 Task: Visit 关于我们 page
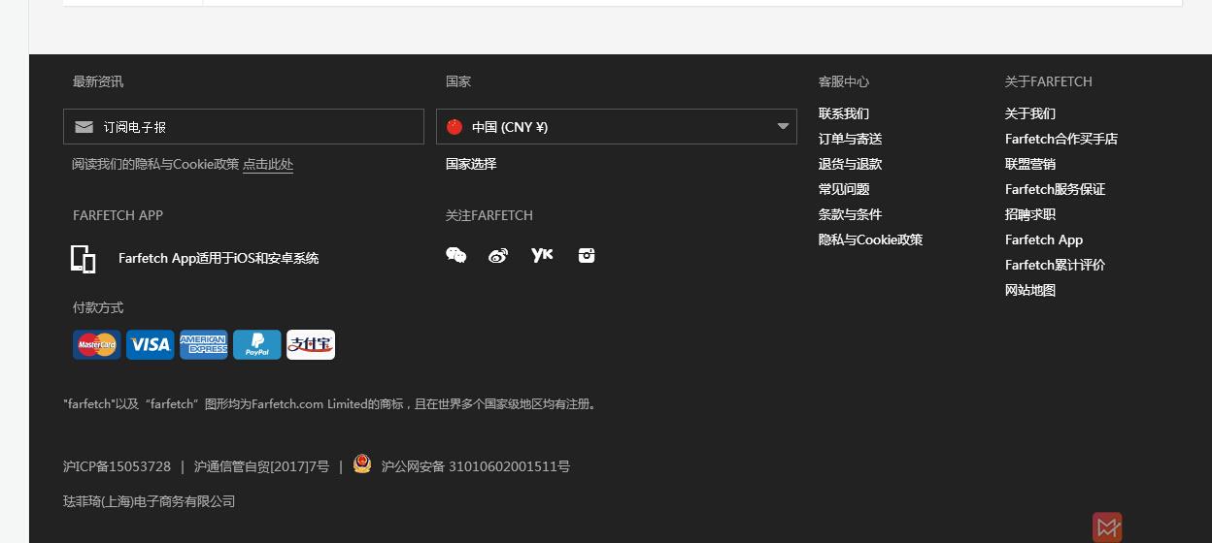[1030, 113]
